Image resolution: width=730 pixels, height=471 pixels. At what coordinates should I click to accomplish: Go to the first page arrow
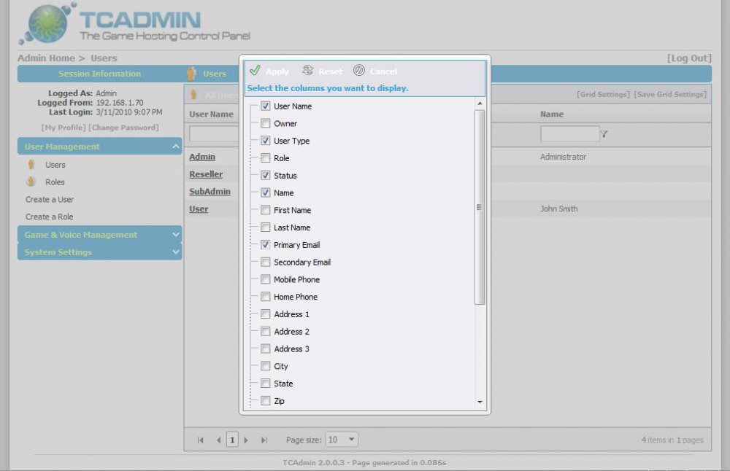(201, 440)
